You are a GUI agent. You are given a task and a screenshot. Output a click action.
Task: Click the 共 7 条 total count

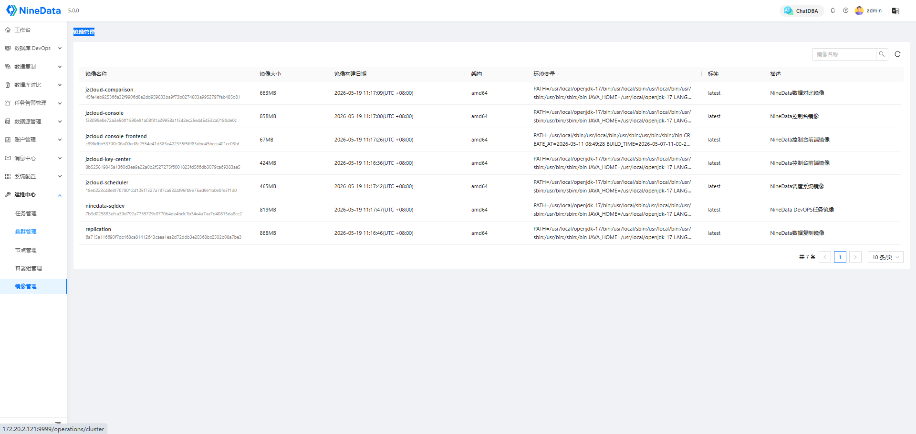(808, 257)
